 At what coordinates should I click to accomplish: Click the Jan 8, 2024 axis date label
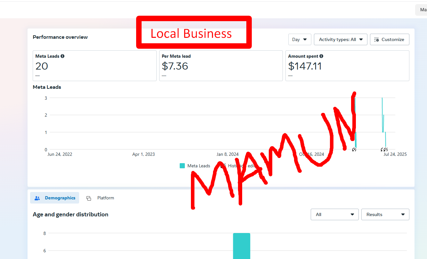(x=227, y=154)
